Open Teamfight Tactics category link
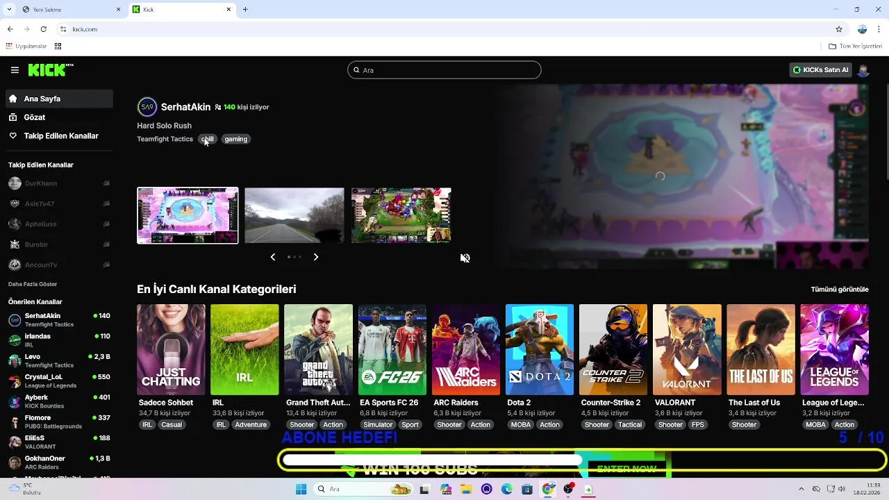 click(165, 139)
